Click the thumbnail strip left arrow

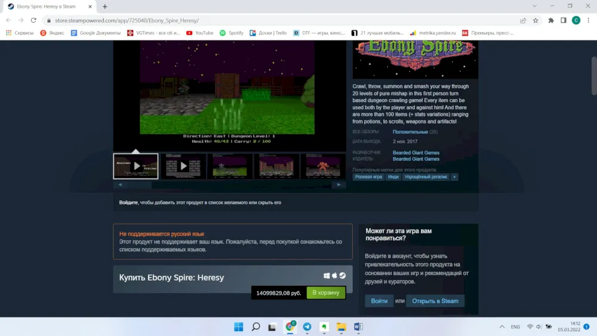120,184
